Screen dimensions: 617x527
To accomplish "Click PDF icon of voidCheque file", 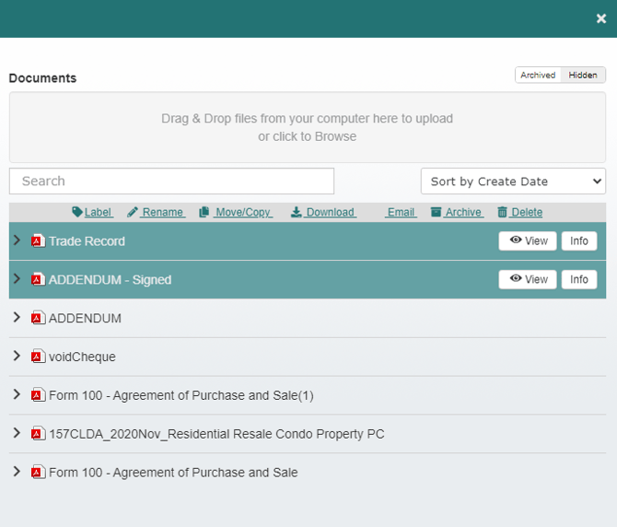I will [x=38, y=357].
